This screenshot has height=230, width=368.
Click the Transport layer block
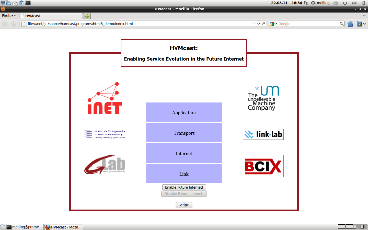184,133
